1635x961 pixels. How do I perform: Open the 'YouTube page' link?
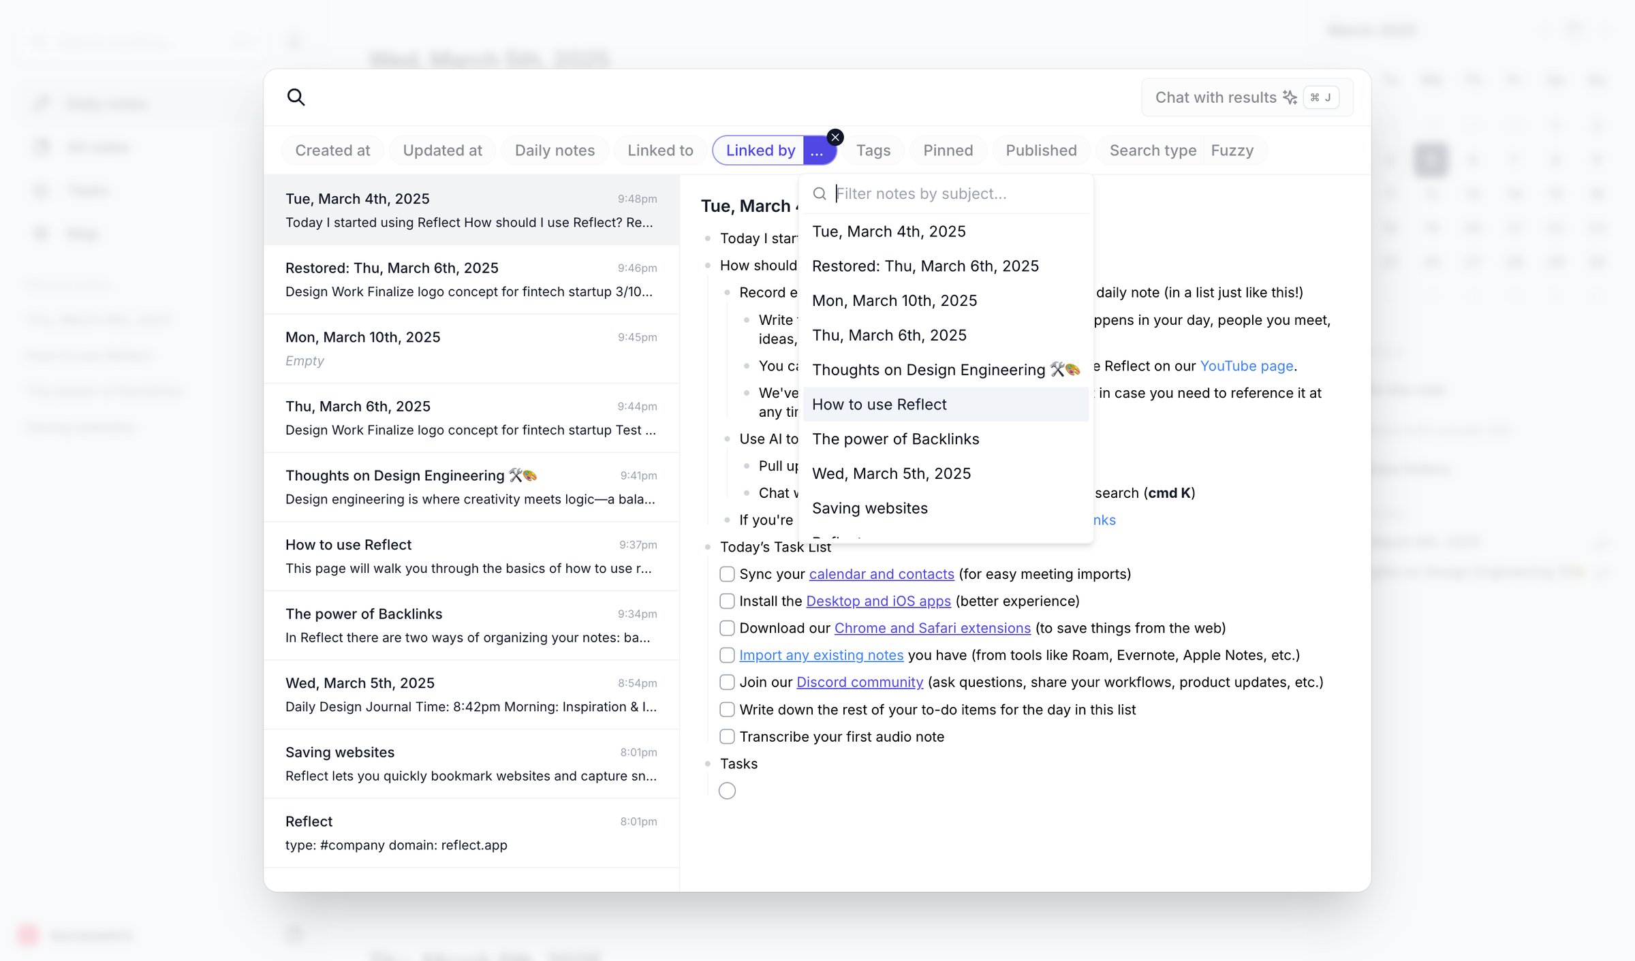click(1247, 366)
